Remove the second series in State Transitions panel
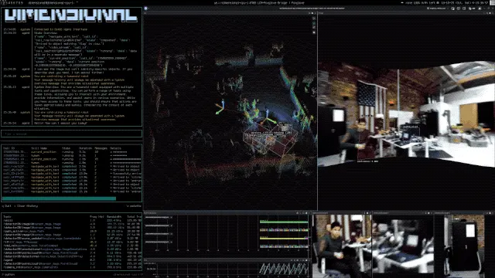This screenshot has height=278, width=495. [171, 225]
